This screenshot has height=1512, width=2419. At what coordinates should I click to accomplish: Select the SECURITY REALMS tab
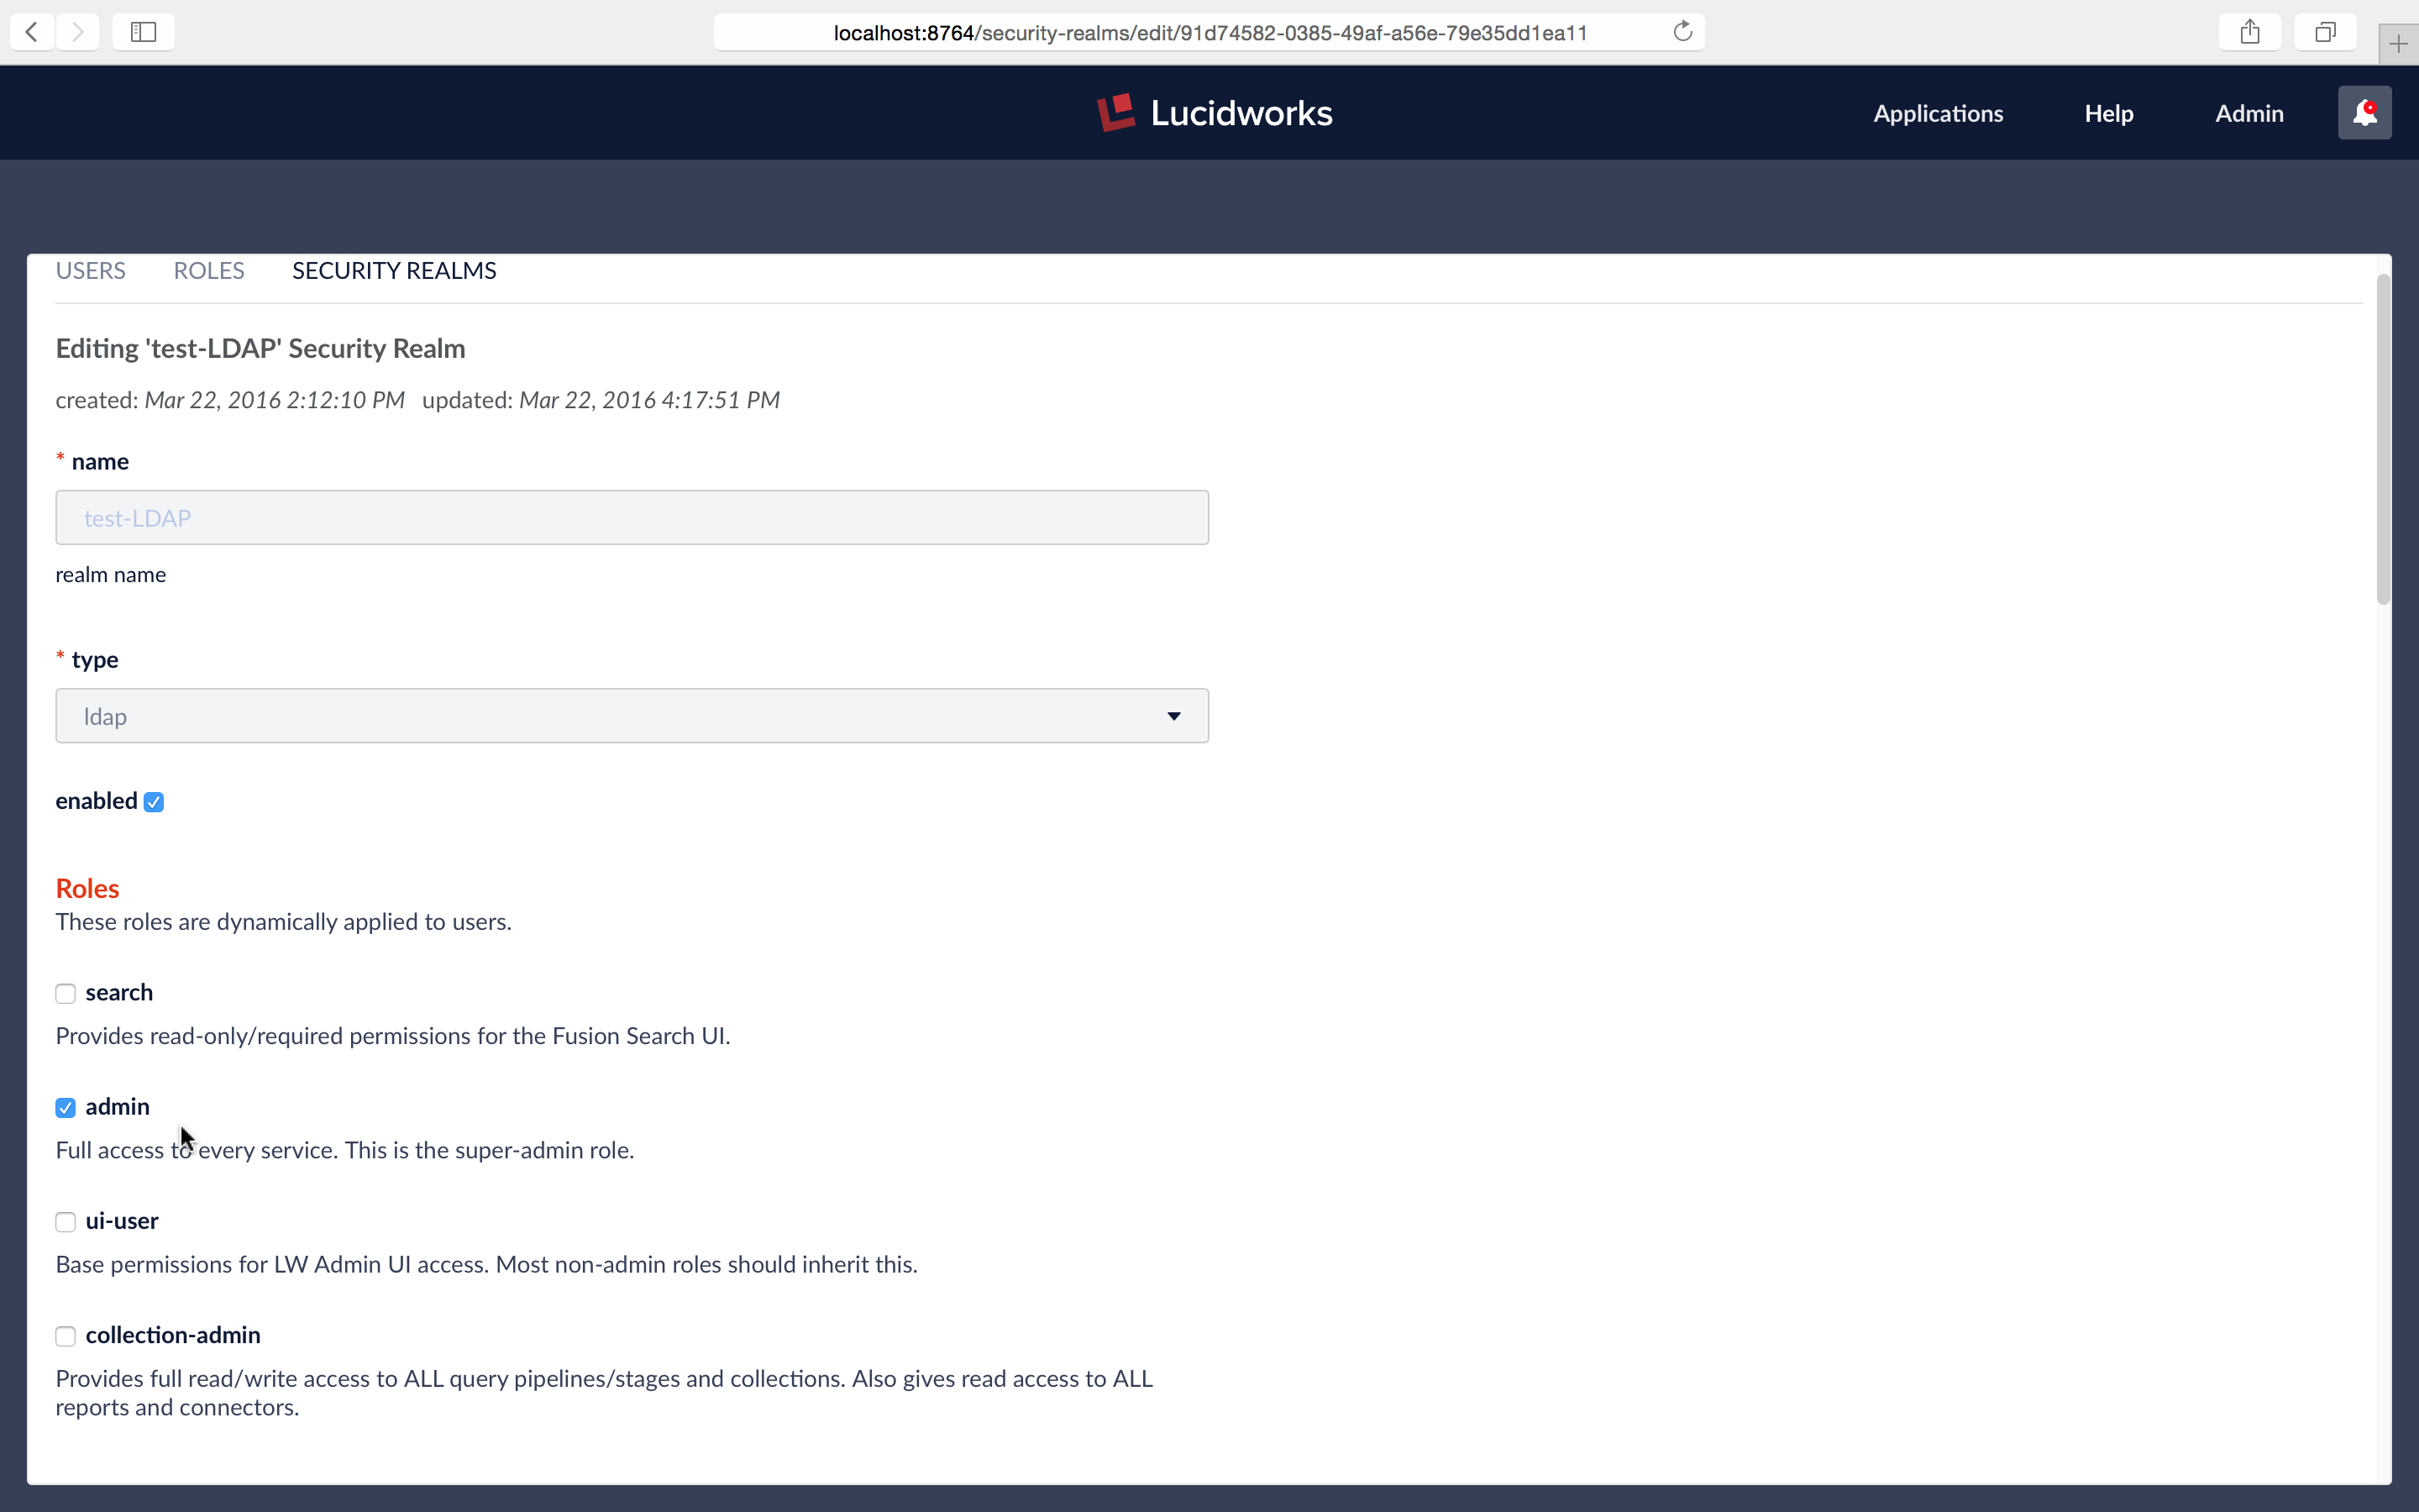394,270
